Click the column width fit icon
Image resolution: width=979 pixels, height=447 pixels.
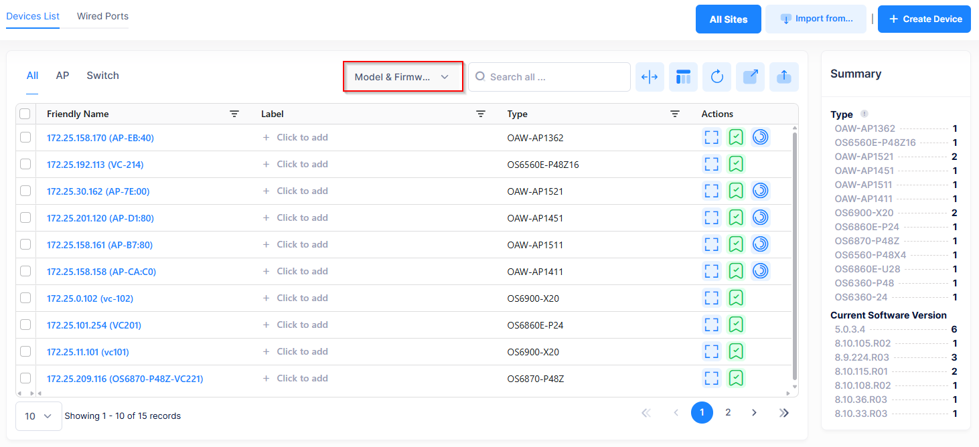click(650, 77)
